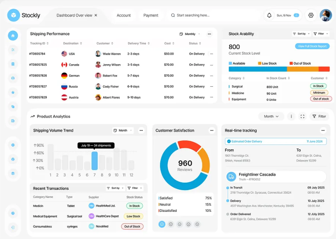Open Customer Satisfaction more options

click(212, 130)
